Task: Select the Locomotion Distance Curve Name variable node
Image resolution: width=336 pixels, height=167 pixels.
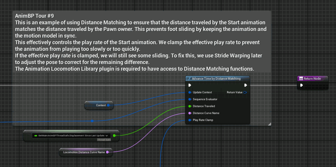Action: [86, 152]
